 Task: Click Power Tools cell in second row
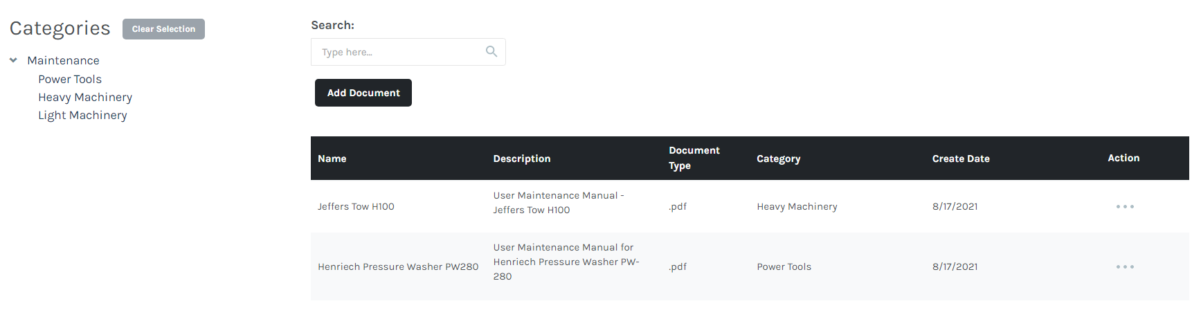[x=784, y=267]
